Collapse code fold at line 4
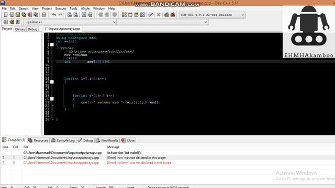 coord(52,44)
